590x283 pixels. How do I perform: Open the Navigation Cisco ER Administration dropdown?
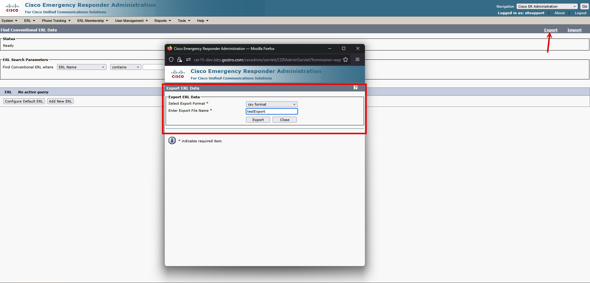click(547, 6)
